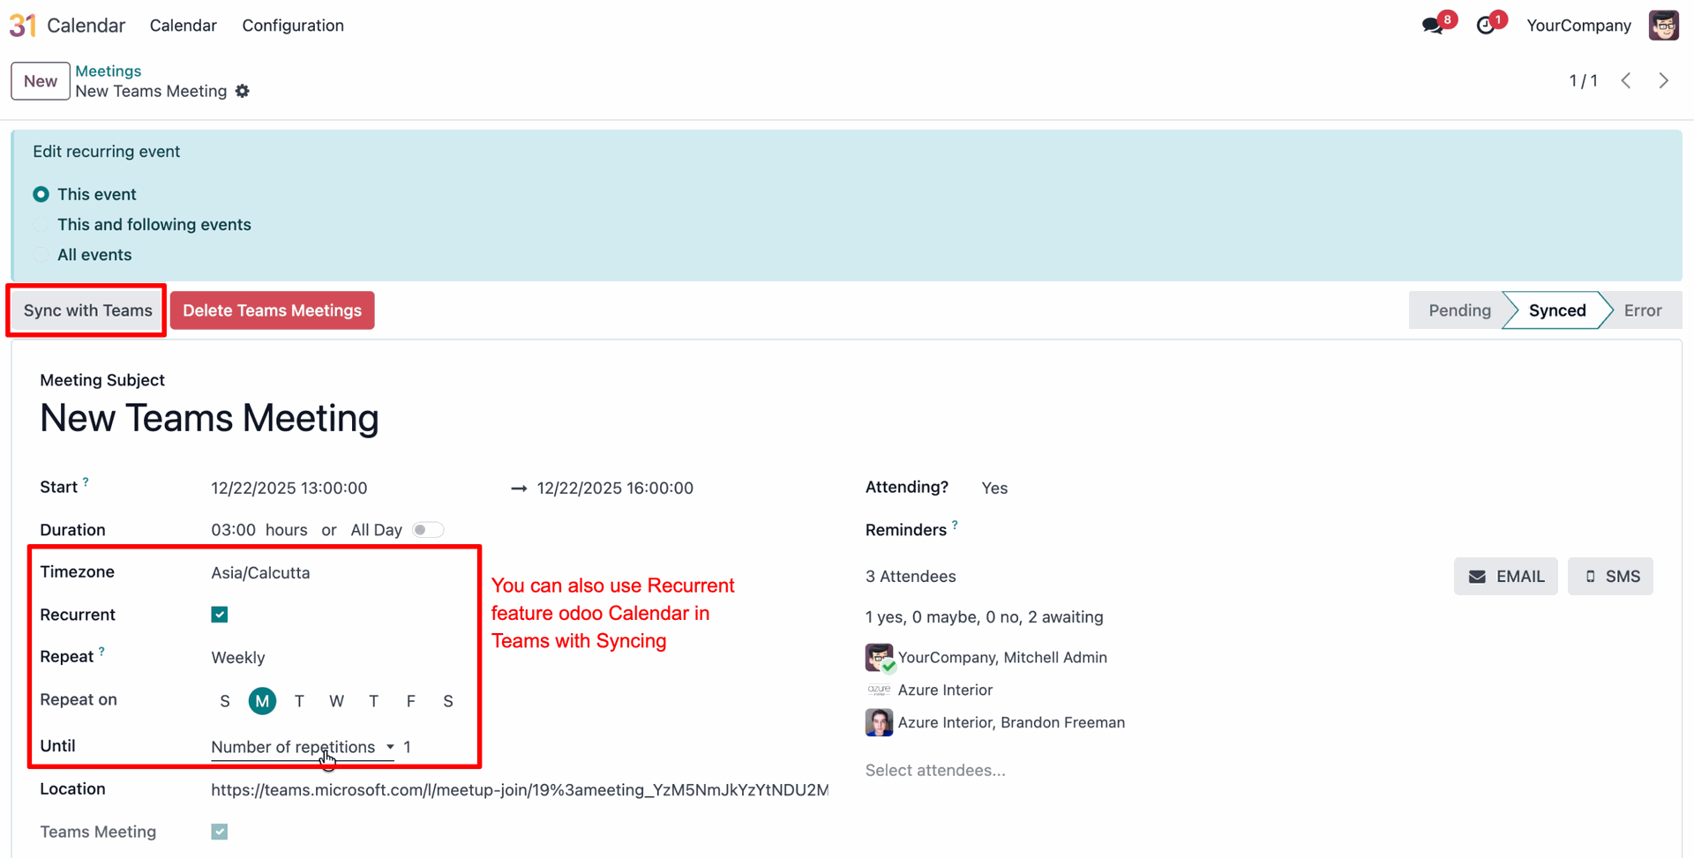1694x858 pixels.
Task: Go to the previous record arrow
Action: (x=1626, y=81)
